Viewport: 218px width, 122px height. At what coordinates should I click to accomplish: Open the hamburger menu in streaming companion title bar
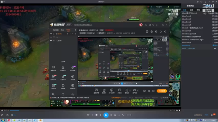tap(156, 25)
